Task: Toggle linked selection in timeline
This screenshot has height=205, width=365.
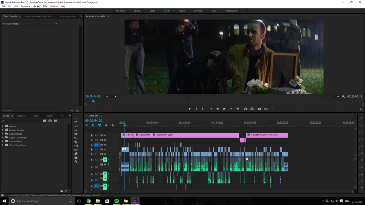Action: point(100,125)
